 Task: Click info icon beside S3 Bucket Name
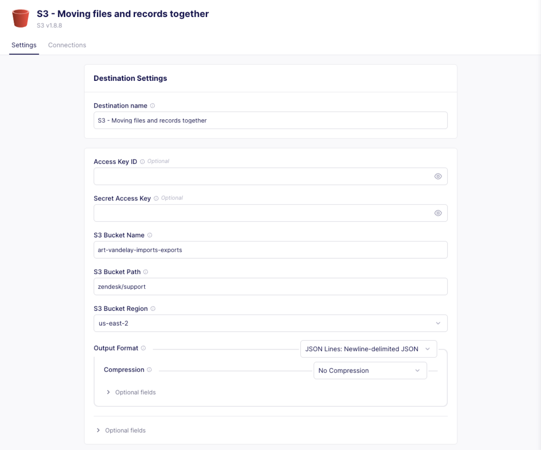(150, 235)
